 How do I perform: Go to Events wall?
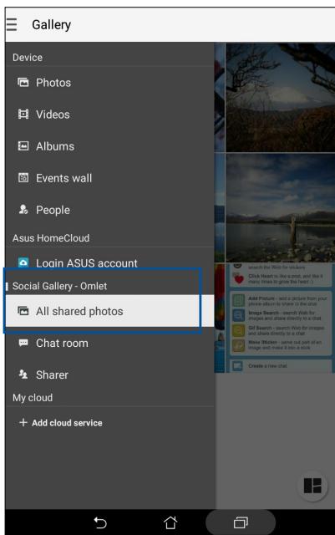pos(109,178)
